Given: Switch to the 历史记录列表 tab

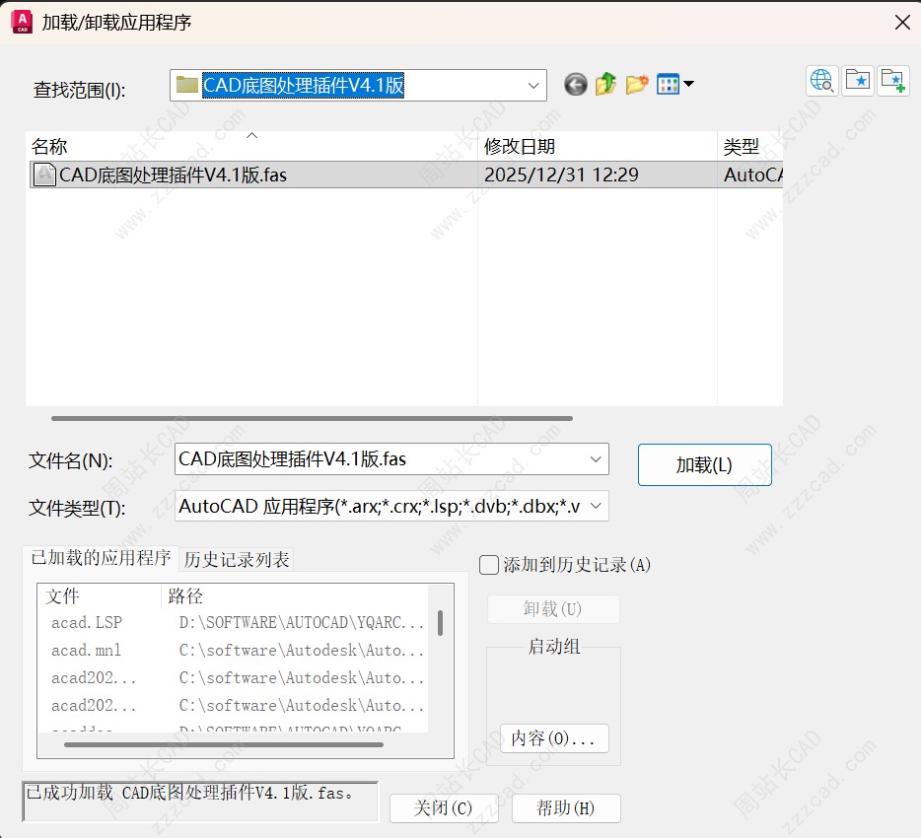Looking at the screenshot, I should click(x=237, y=560).
